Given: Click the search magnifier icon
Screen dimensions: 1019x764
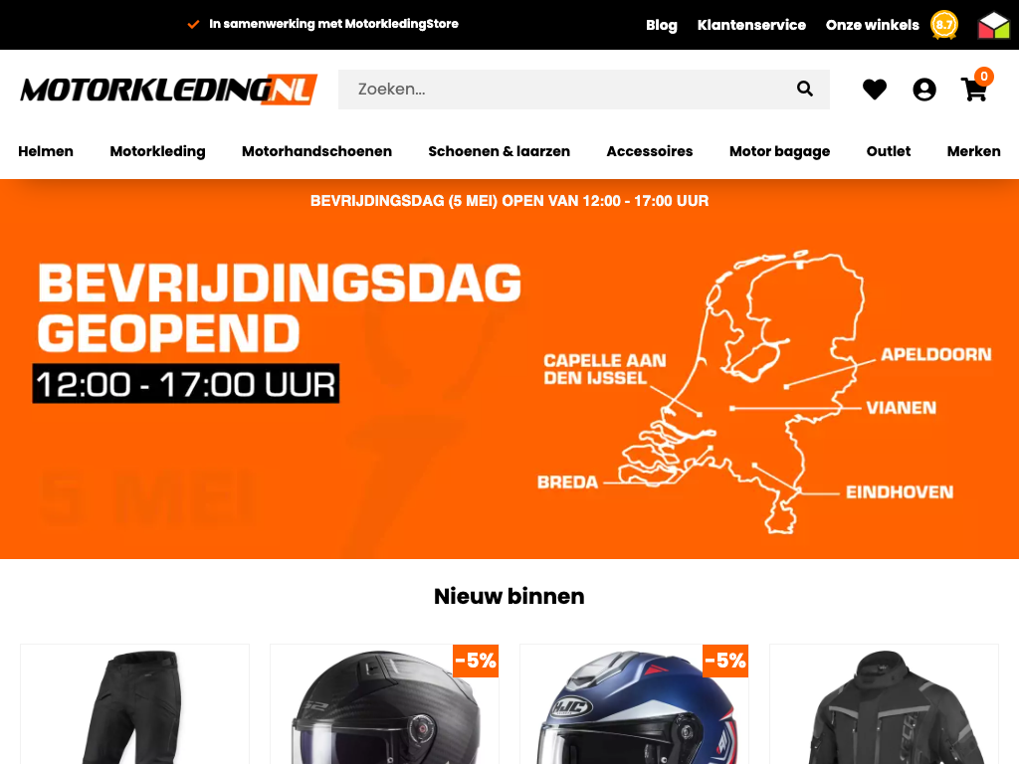Looking at the screenshot, I should point(804,89).
